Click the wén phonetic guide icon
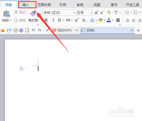The image size is (142, 121). point(116,12)
